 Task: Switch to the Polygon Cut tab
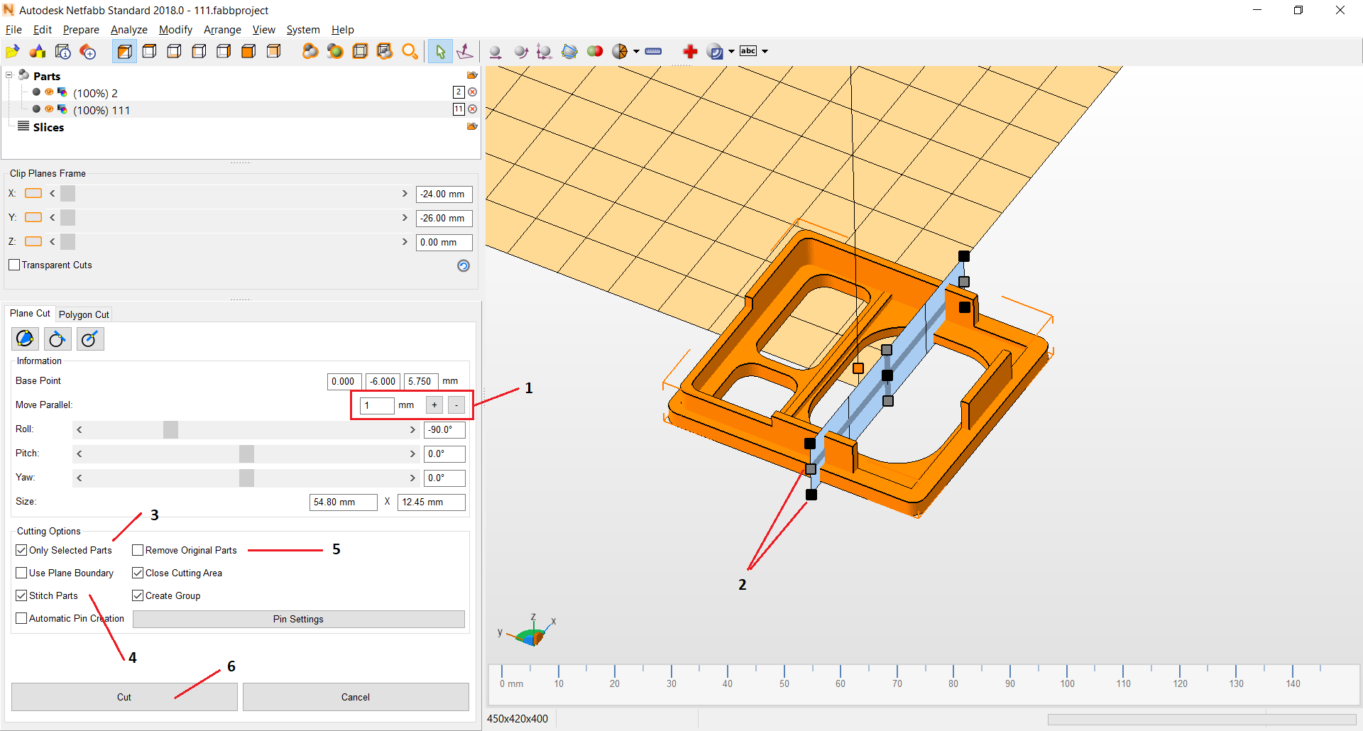84,314
